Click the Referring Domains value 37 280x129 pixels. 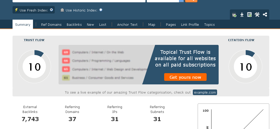pos(72,119)
